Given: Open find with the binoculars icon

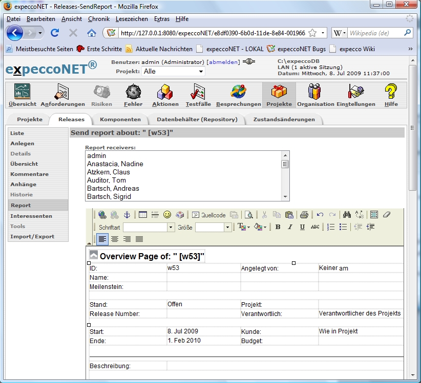Looking at the screenshot, I should pos(347,215).
